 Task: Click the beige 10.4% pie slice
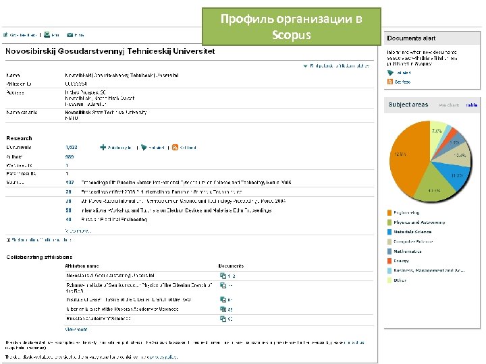coord(457,155)
